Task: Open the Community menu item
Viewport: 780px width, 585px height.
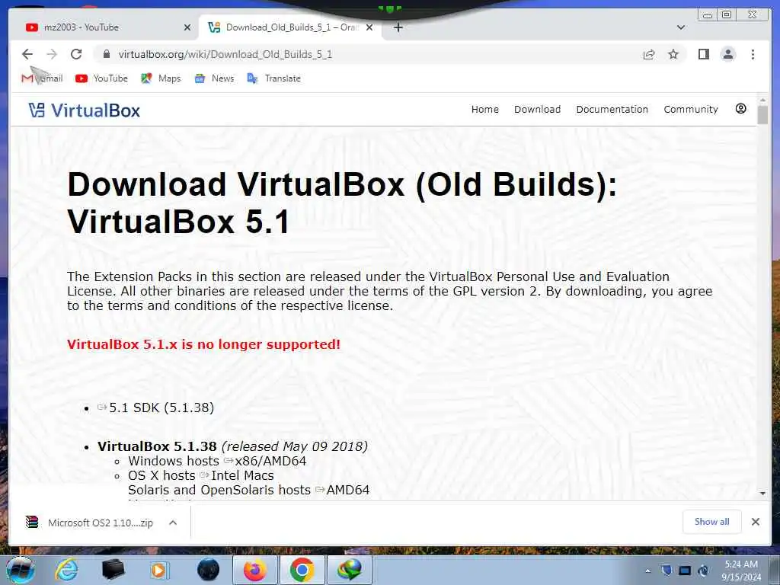Action: click(x=690, y=109)
